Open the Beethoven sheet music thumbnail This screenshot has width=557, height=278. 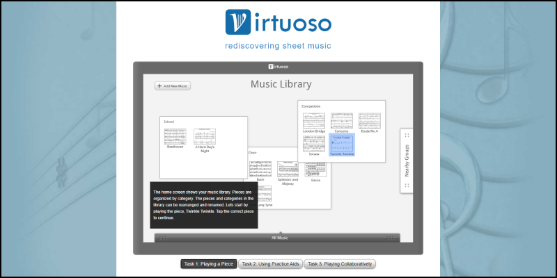point(175,136)
